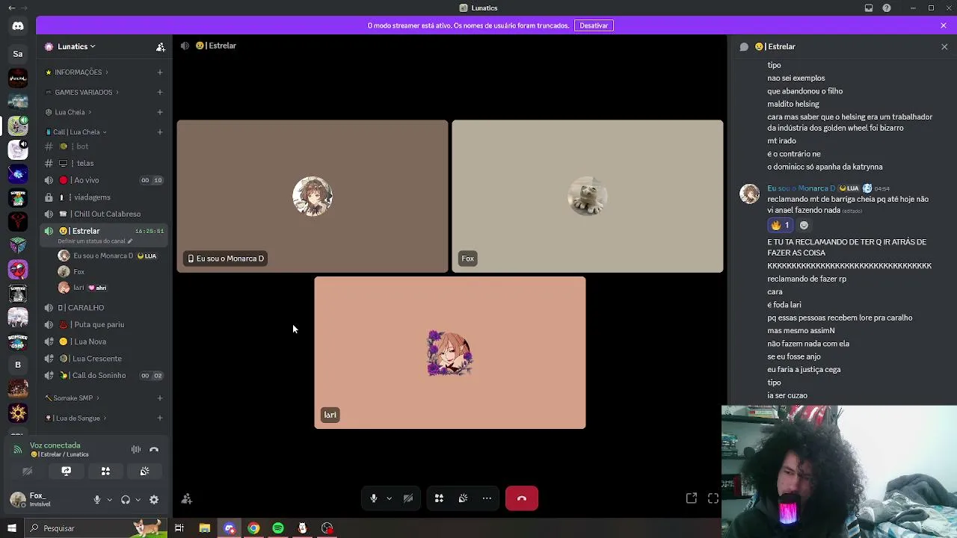Screen dimensions: 957x538
Task: Open File Explorer from the taskbar
Action: pos(204,528)
